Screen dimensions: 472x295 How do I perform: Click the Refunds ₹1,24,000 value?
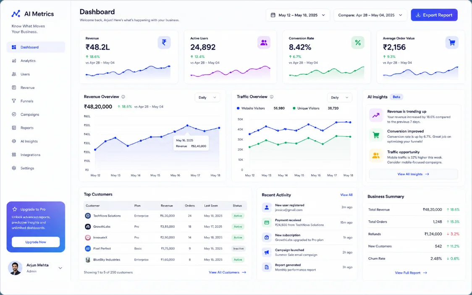click(x=433, y=234)
